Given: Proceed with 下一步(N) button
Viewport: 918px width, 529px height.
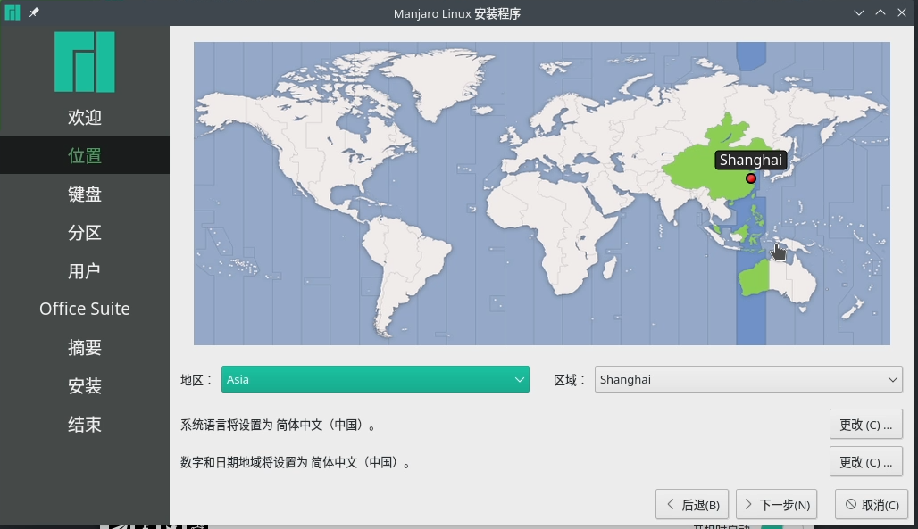Looking at the screenshot, I should tap(776, 504).
